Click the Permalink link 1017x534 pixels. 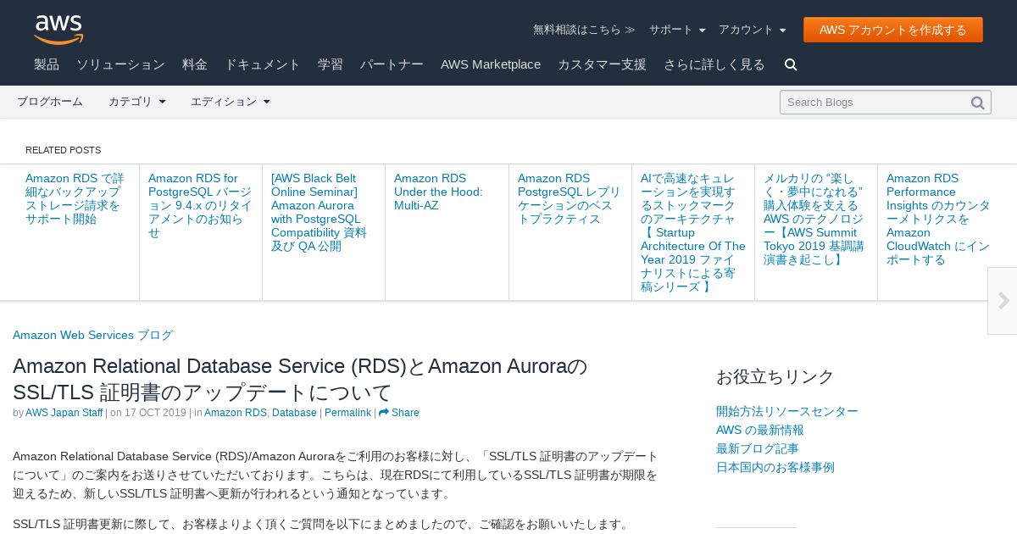click(x=347, y=413)
